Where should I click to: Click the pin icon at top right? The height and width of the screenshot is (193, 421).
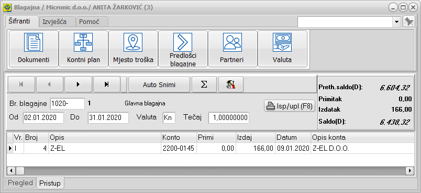pos(409,22)
